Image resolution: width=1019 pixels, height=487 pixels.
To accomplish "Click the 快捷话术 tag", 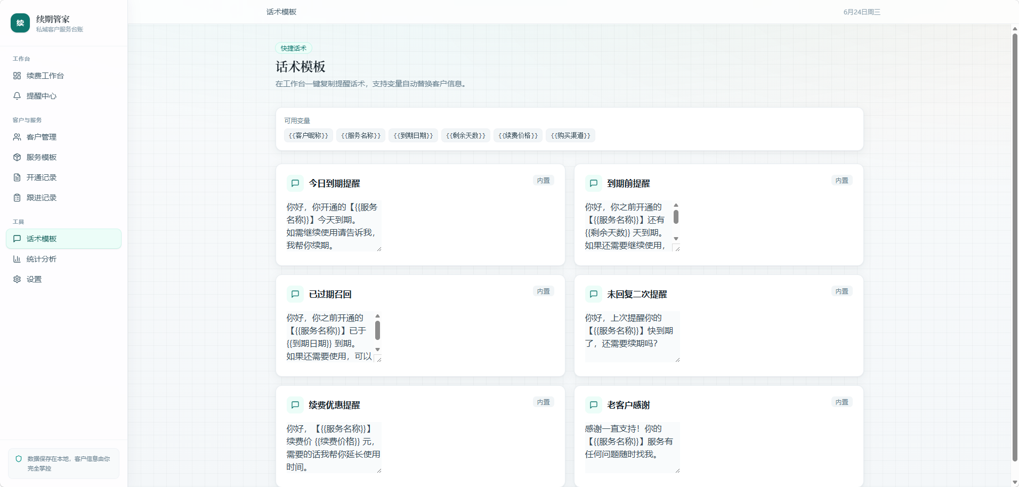I will tap(294, 48).
